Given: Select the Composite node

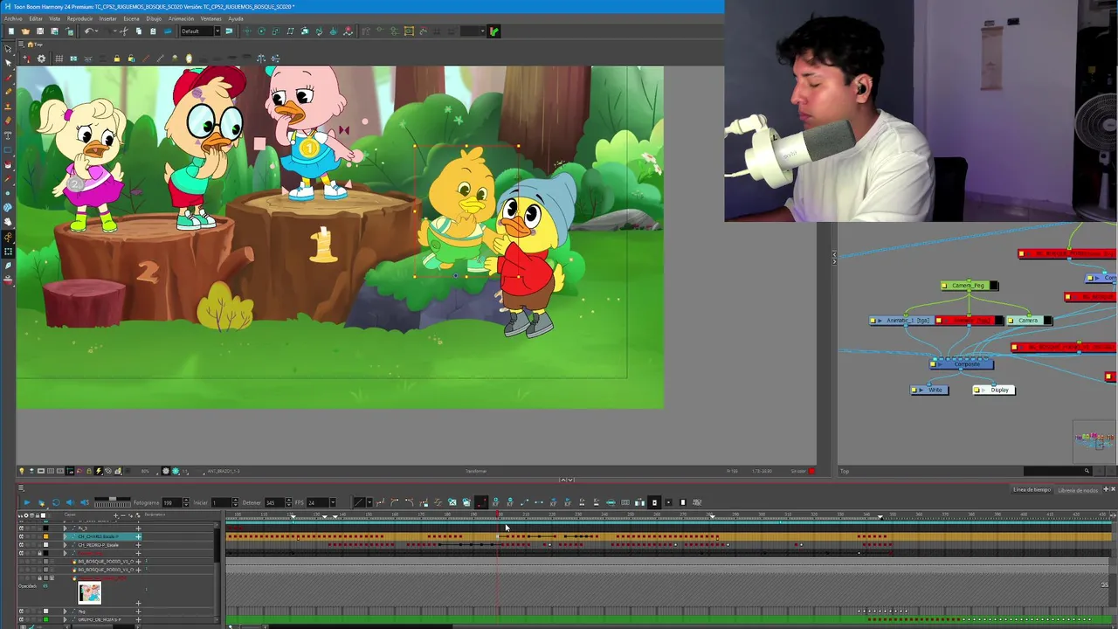Looking at the screenshot, I should (x=962, y=365).
